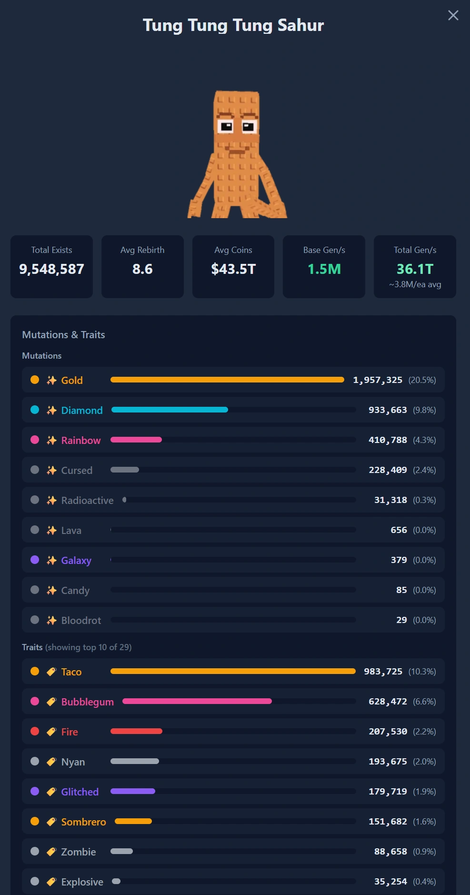This screenshot has width=470, height=895.
Task: Click the Diamond progress bar
Action: 234,410
